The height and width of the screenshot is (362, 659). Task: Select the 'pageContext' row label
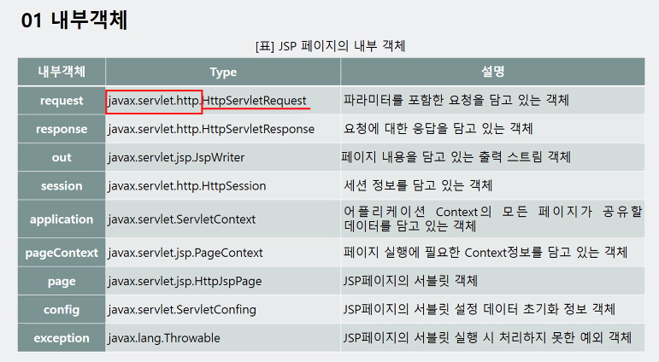click(62, 253)
